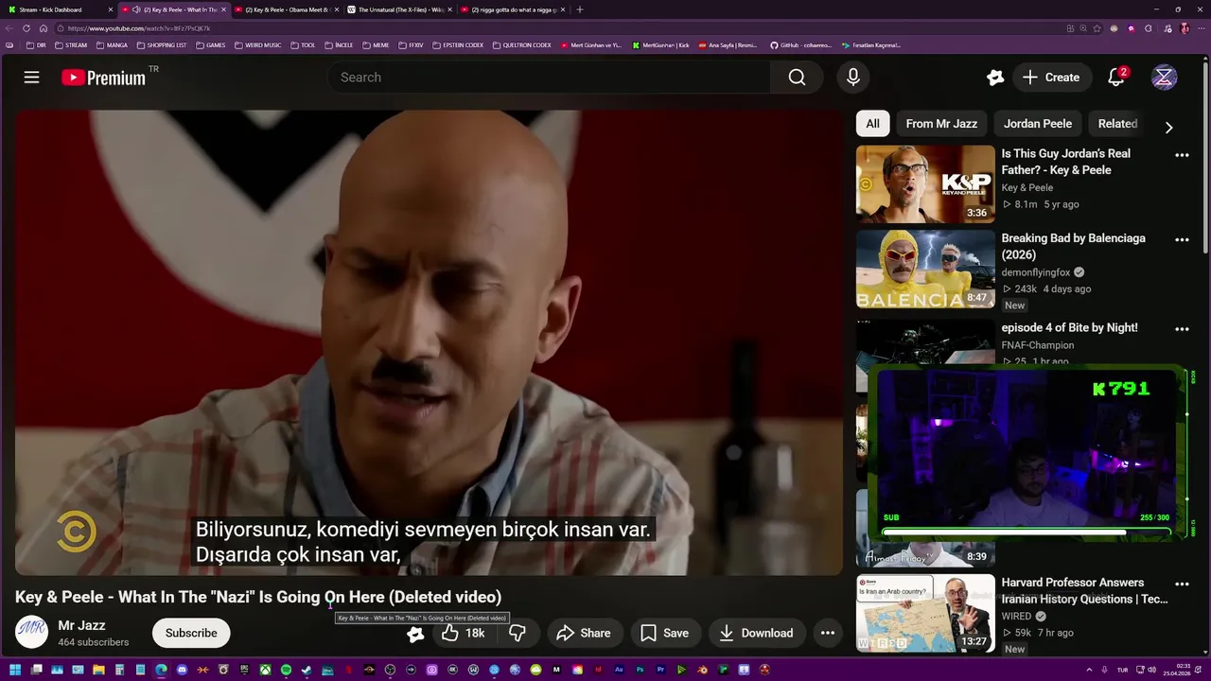This screenshot has height=681, width=1211.
Task: Open the SHOPPING LIST bookmarks folder
Action: coord(162,45)
